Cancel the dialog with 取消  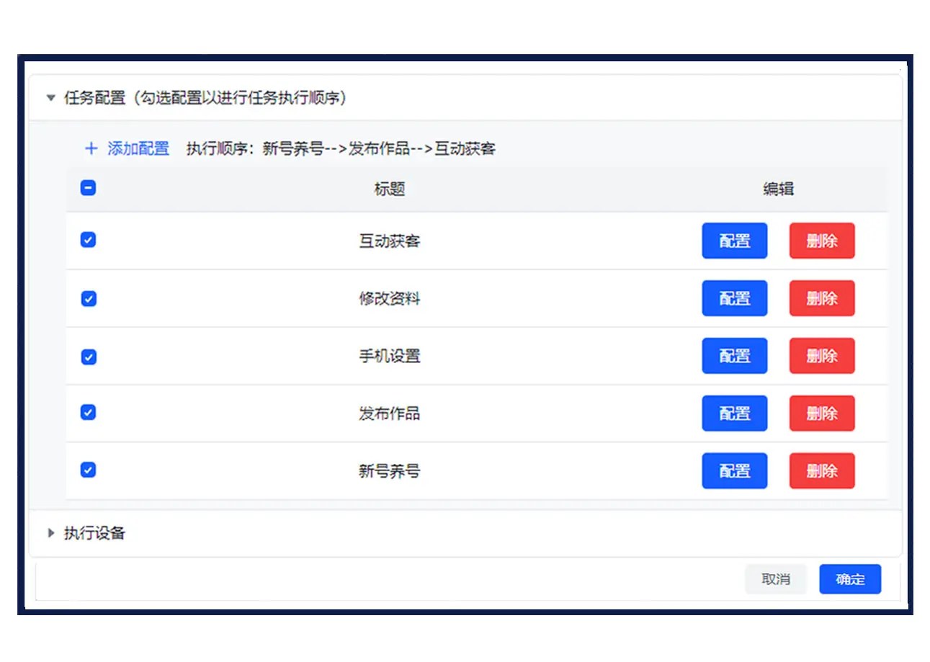pyautogui.click(x=776, y=578)
